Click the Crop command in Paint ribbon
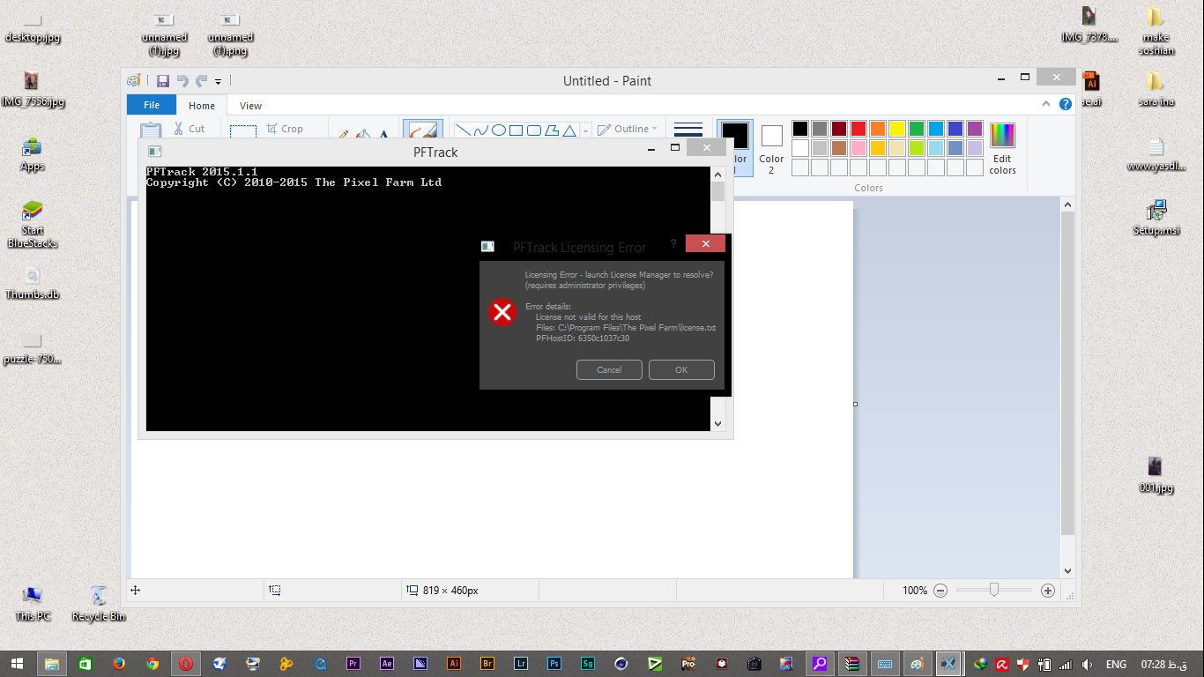1204x677 pixels. pos(285,129)
